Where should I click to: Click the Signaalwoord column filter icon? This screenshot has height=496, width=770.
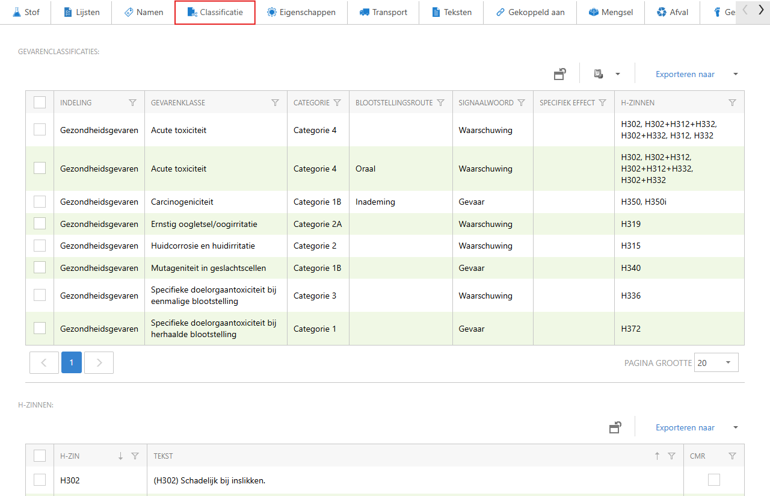point(522,103)
